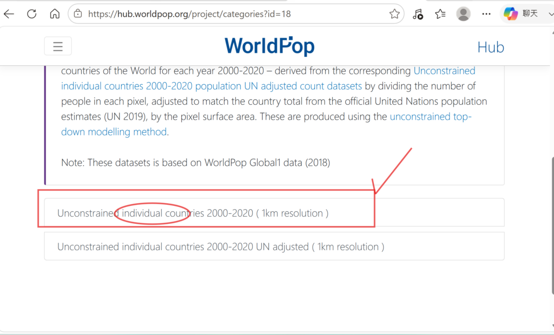
Task: Open the WorldPop hamburger menu
Action: pos(58,46)
